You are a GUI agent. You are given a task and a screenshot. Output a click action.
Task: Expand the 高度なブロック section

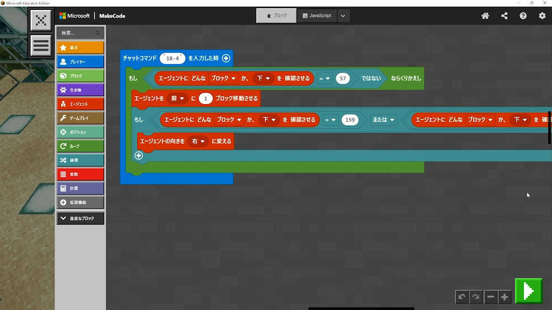(x=80, y=218)
